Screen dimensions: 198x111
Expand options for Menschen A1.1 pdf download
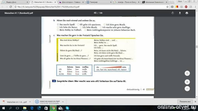pos(30,102)
